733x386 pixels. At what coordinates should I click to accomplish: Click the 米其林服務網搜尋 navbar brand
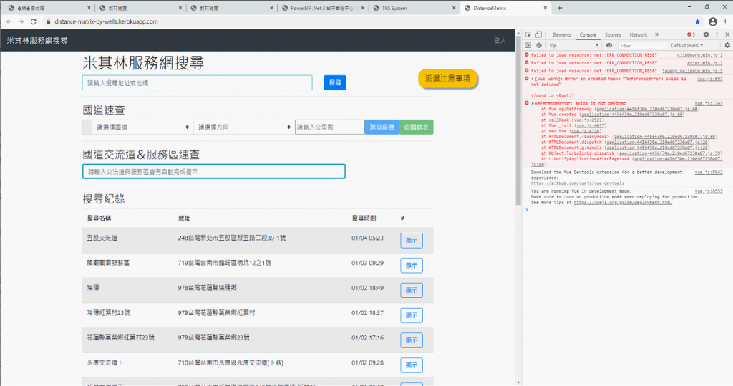pyautogui.click(x=37, y=40)
